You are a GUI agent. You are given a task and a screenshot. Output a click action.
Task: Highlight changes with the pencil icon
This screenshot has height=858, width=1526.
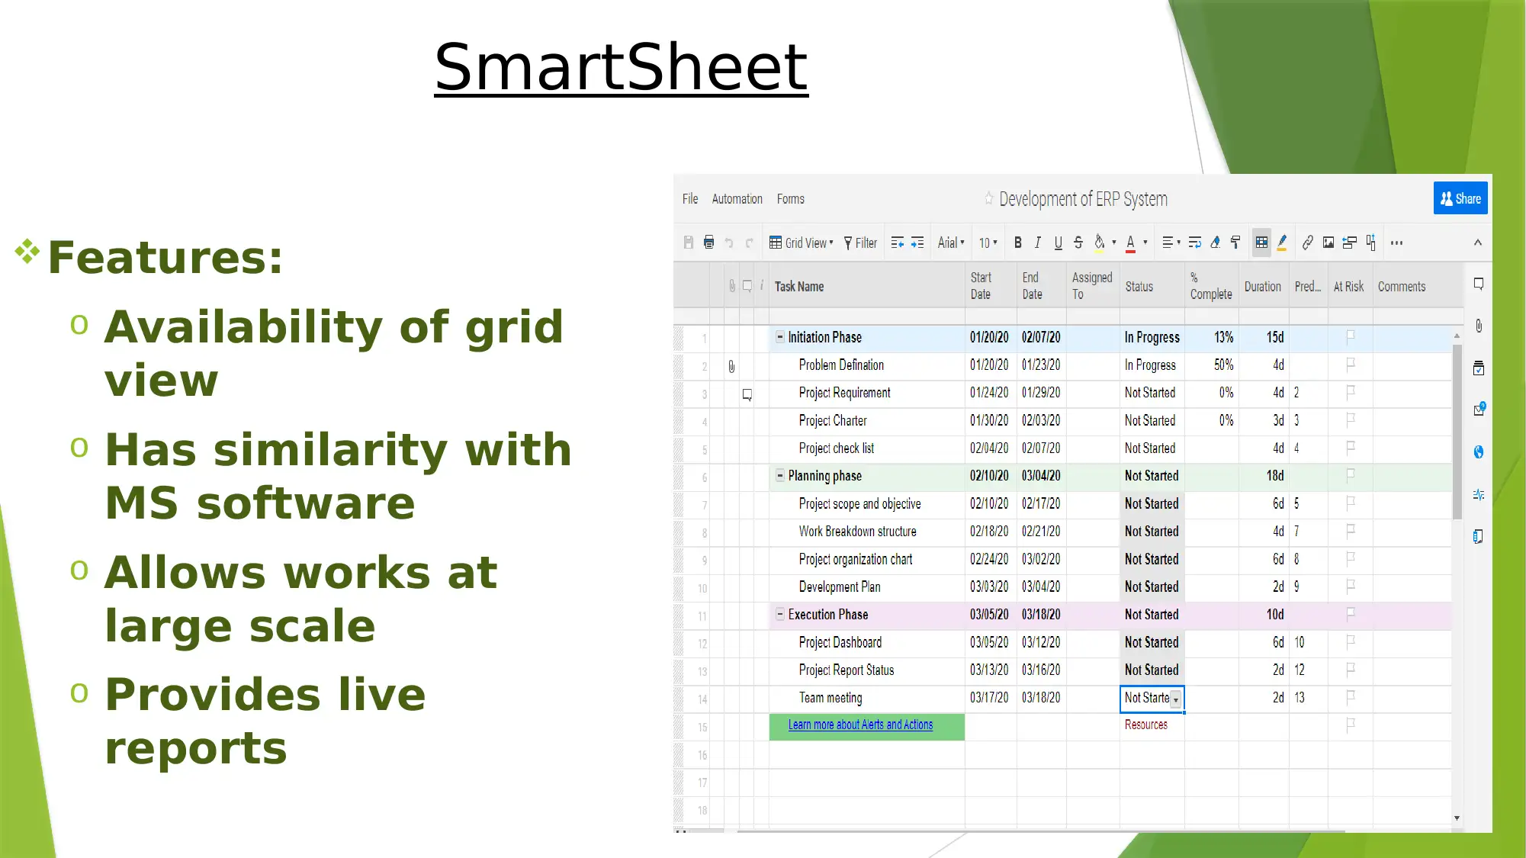[x=1282, y=243]
